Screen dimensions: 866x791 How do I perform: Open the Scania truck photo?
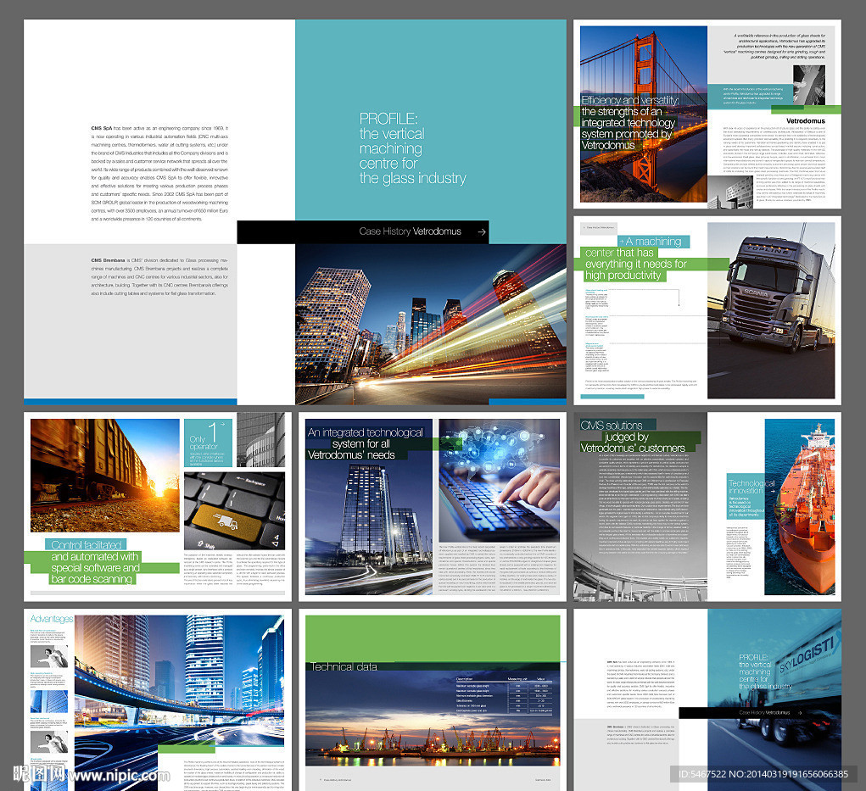point(771,310)
